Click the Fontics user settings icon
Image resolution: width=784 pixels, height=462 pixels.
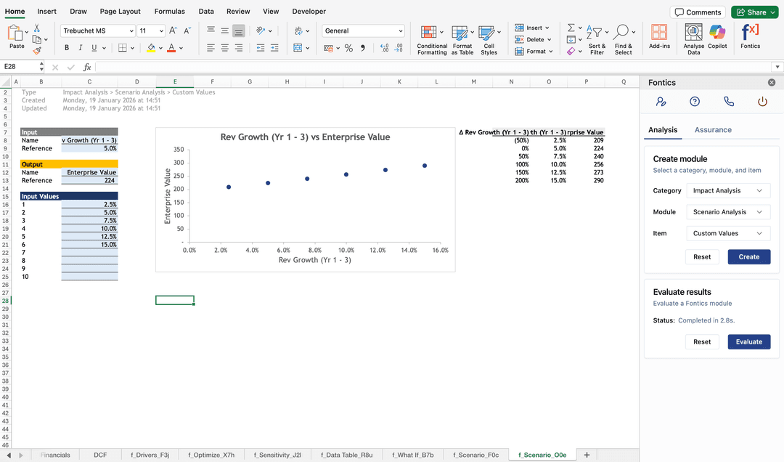661,102
